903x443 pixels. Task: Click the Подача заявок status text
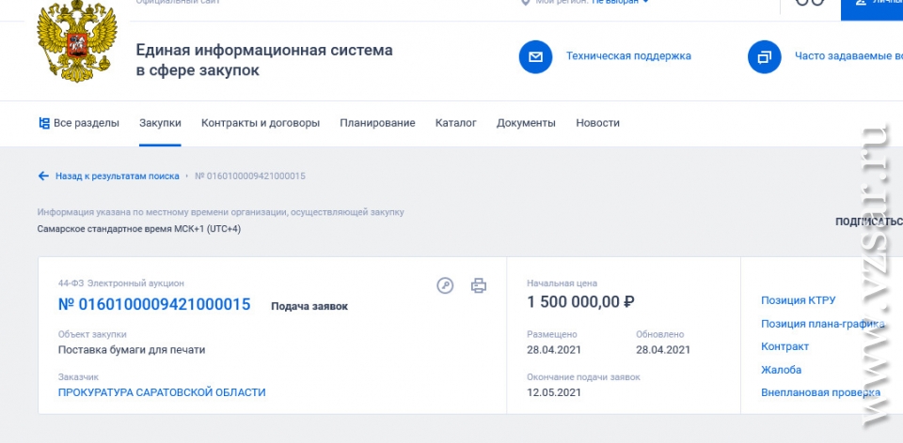[309, 306]
